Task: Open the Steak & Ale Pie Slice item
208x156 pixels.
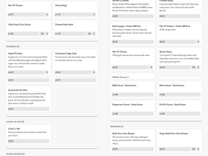Action: coord(18,90)
